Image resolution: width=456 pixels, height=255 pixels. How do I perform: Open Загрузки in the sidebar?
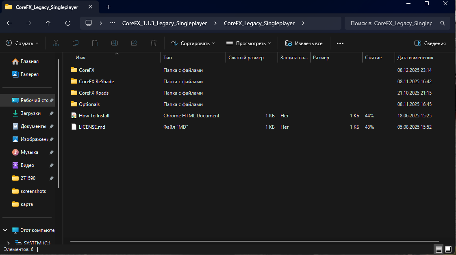click(x=30, y=113)
